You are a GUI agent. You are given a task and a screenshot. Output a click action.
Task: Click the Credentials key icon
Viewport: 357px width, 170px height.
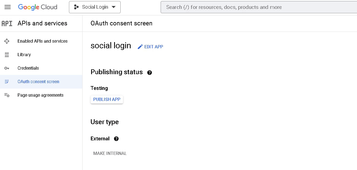coord(7,68)
